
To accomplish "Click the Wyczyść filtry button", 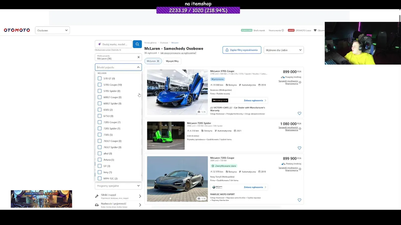I will [x=172, y=61].
